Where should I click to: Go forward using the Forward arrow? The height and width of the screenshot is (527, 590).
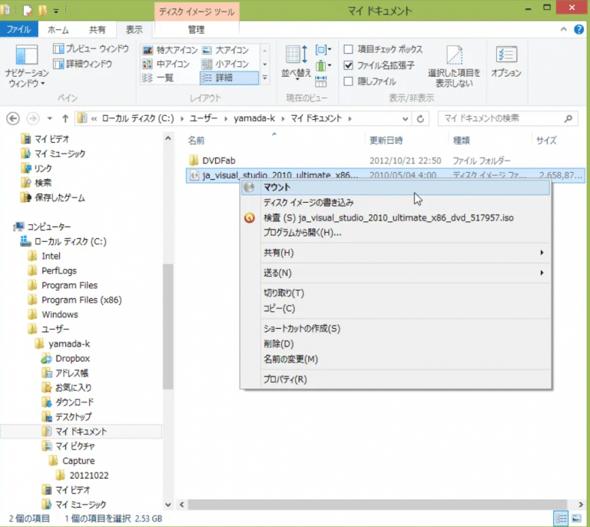33,118
